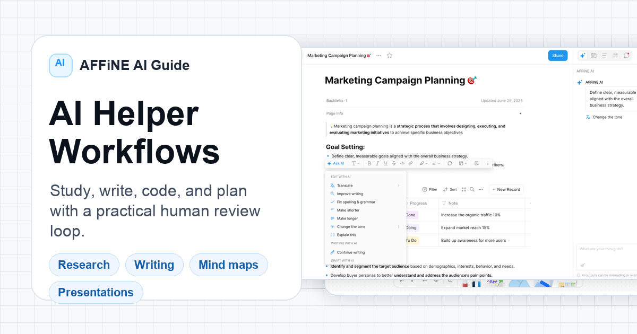The width and height of the screenshot is (637, 334).
Task: Click cell "Build up awareness for more users"
Action: coord(482,240)
